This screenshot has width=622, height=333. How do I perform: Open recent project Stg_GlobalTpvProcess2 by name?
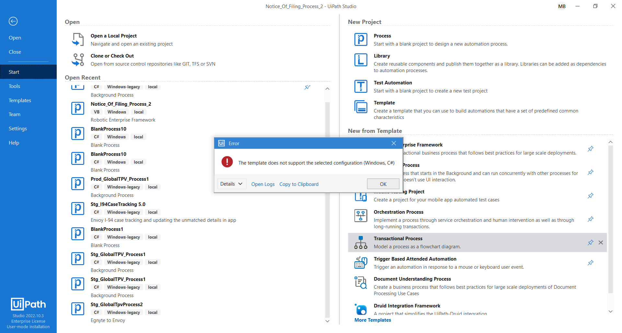(x=117, y=305)
